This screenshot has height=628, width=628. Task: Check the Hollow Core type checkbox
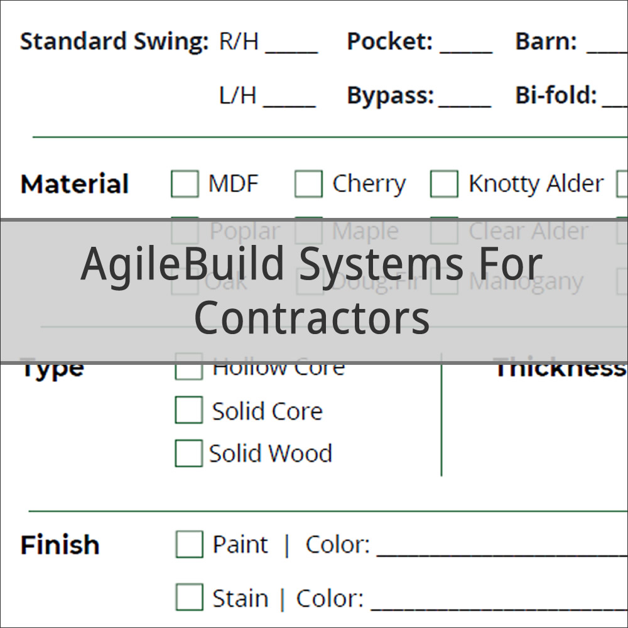tap(188, 367)
